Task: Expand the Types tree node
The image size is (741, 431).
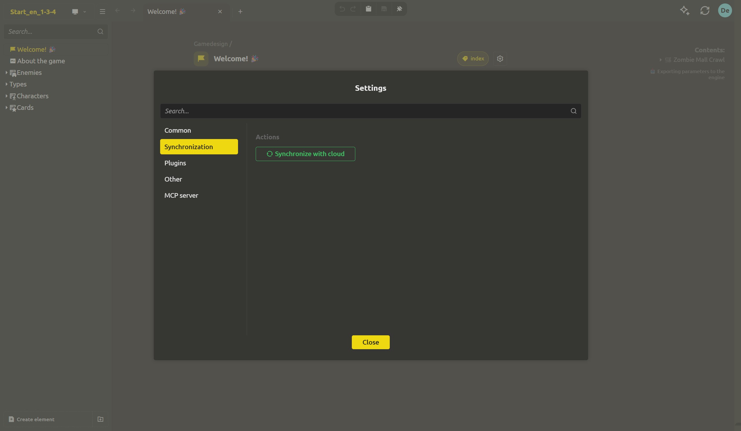Action: tap(6, 84)
